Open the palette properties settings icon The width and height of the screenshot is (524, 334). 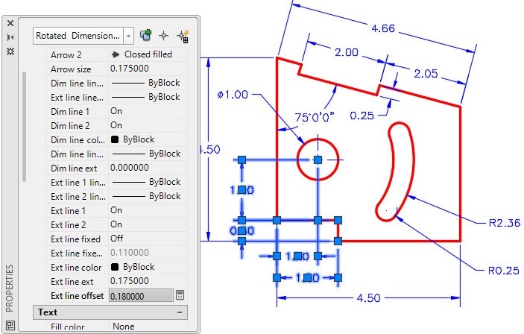point(10,51)
